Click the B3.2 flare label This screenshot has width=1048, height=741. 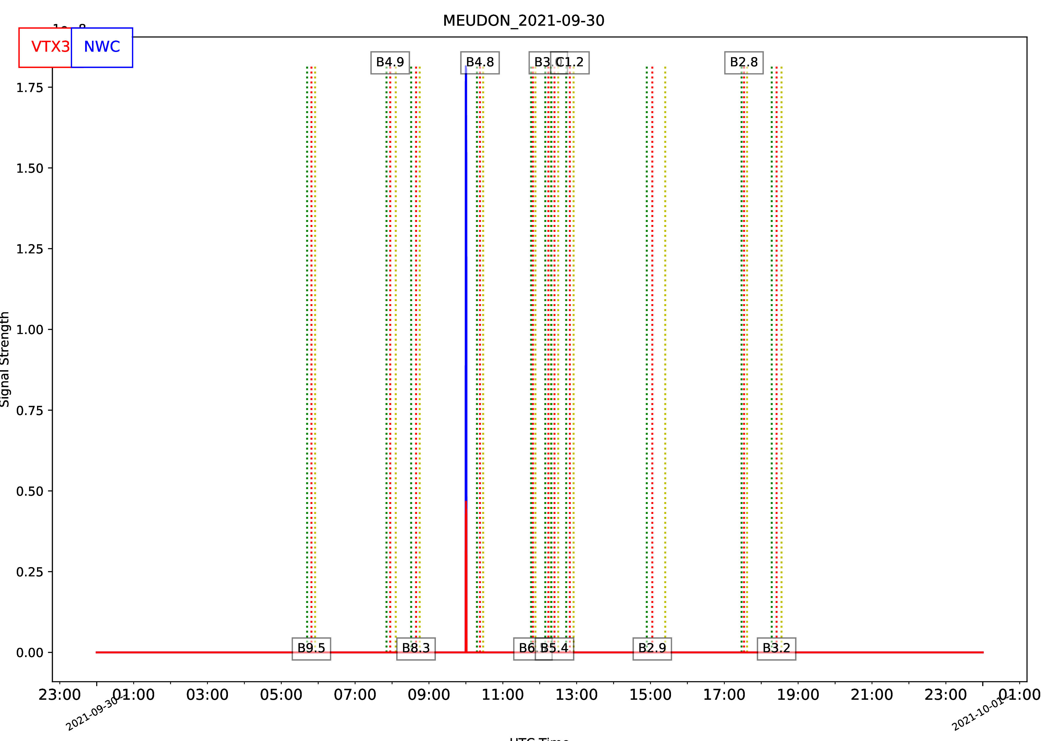(776, 648)
